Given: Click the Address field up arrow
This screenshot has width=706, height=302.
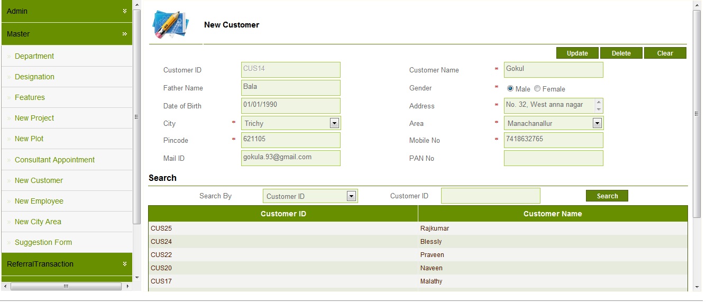Looking at the screenshot, I should 598,102.
